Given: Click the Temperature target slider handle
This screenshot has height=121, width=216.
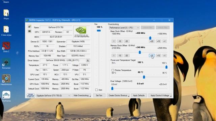Looking at the screenshot, I should 144,77.
